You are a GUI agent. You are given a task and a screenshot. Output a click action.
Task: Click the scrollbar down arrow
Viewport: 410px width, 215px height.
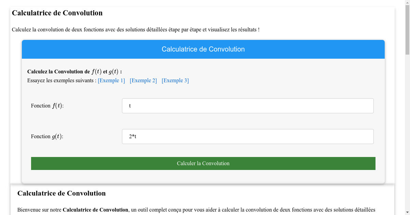pos(407,212)
